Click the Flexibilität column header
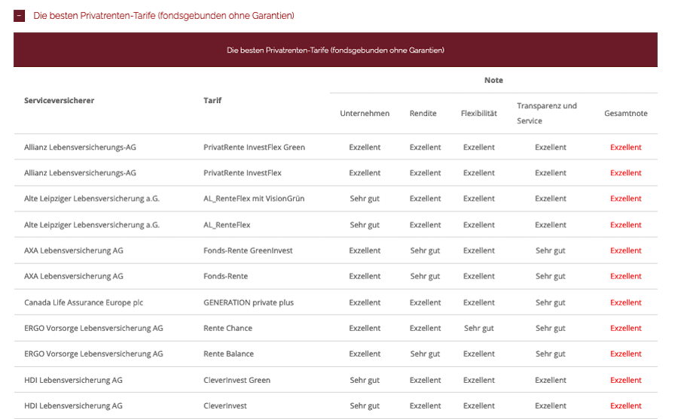The image size is (678, 419). point(478,113)
